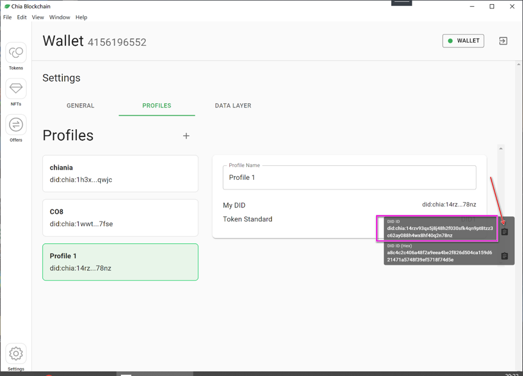This screenshot has height=376, width=523.
Task: Open the NFTs sidebar section
Action: point(16,92)
